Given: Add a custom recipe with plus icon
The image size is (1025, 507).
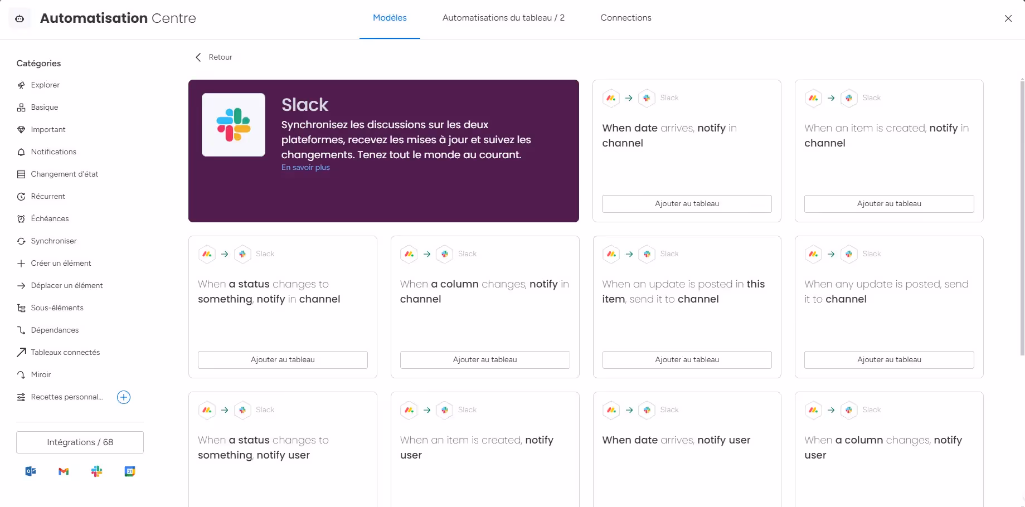Looking at the screenshot, I should 124,397.
